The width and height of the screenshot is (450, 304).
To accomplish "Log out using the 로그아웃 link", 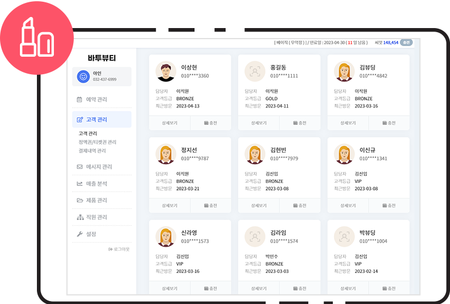I will pos(119,249).
